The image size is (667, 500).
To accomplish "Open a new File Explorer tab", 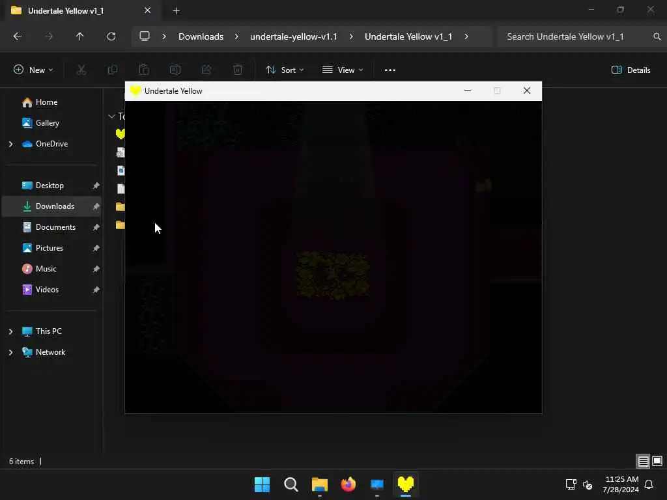I will (x=176, y=11).
